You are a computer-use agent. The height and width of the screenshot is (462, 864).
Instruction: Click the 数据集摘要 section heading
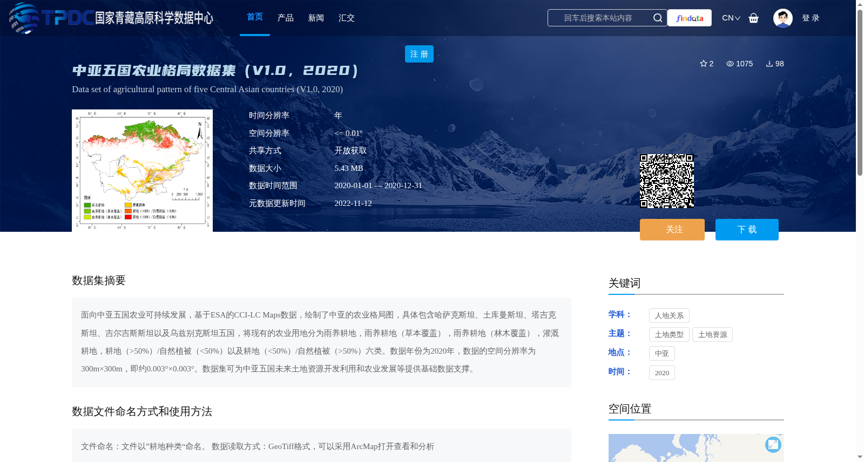(x=99, y=280)
